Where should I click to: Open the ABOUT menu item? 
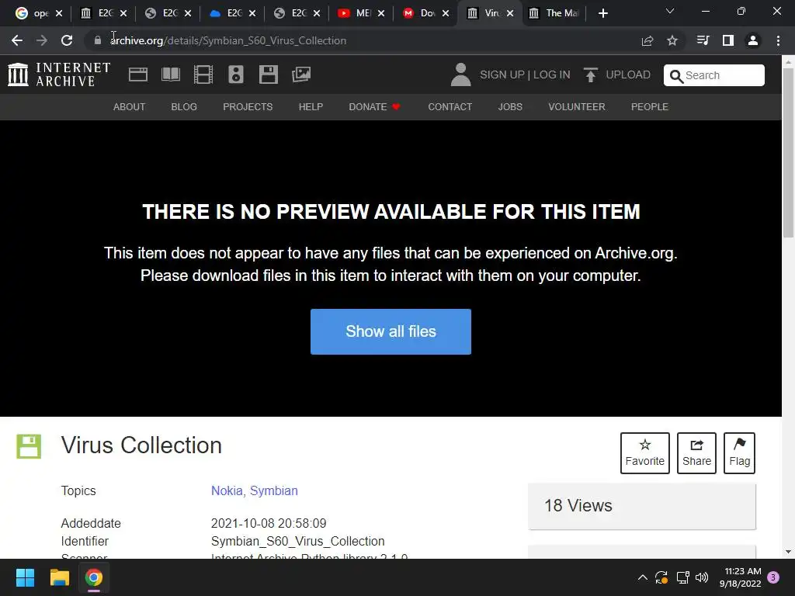130,107
